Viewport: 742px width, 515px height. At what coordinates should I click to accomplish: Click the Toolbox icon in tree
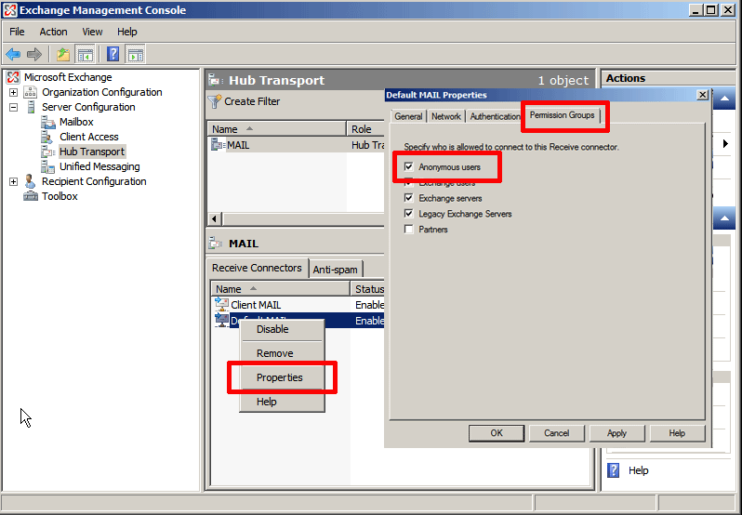[31, 196]
